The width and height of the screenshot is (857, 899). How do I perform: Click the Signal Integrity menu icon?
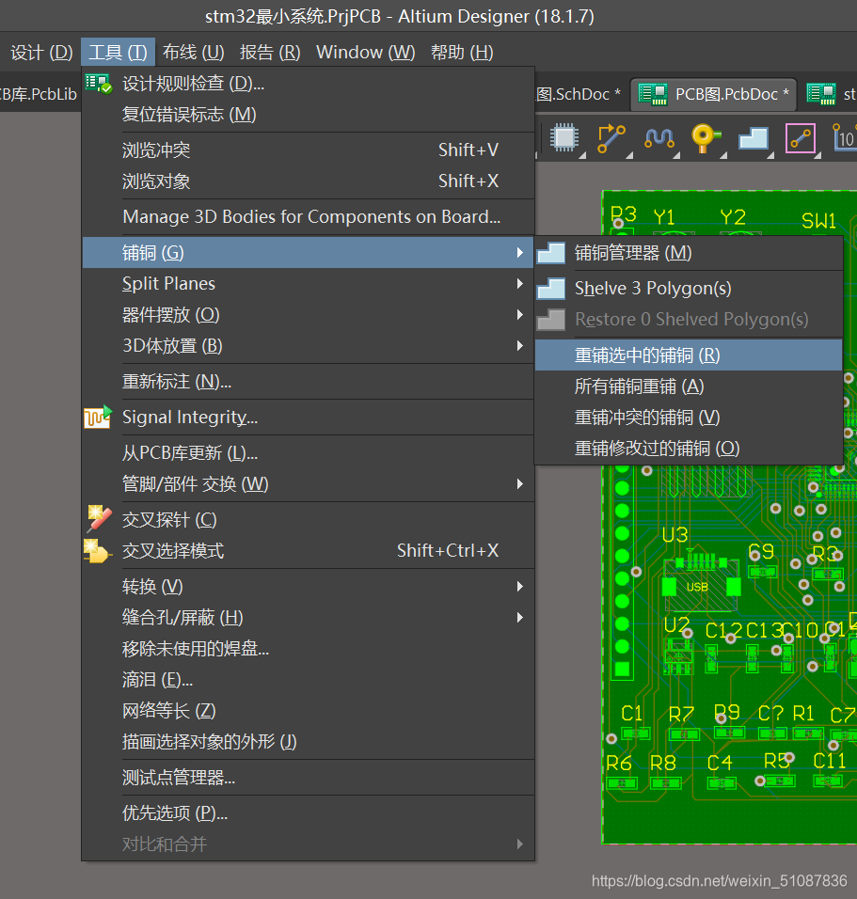98,417
